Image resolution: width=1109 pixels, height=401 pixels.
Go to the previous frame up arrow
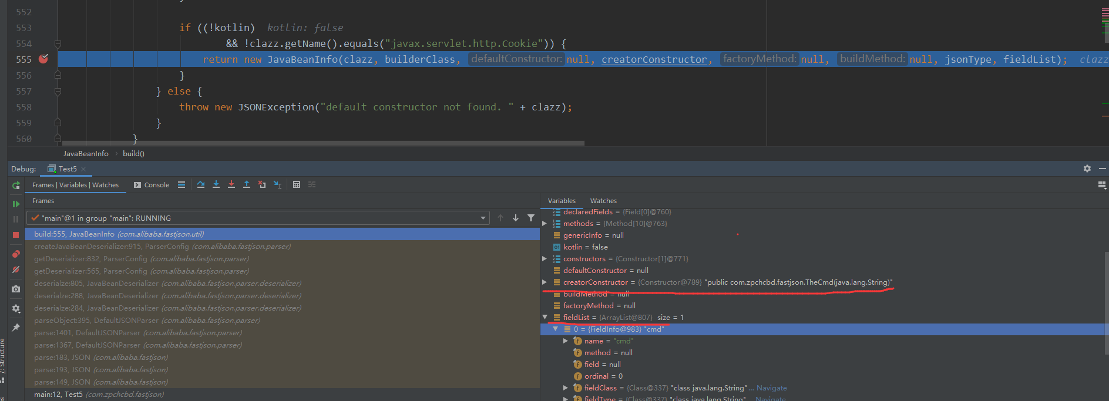pyautogui.click(x=500, y=218)
